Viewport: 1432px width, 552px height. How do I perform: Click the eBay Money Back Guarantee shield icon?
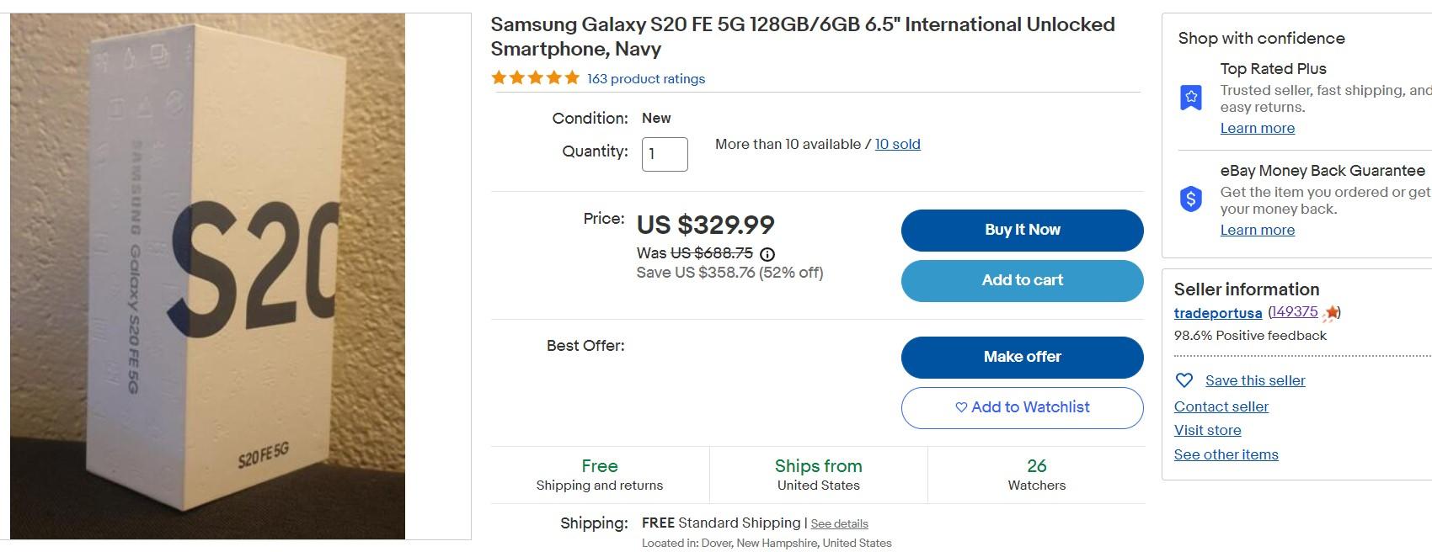click(x=1190, y=199)
